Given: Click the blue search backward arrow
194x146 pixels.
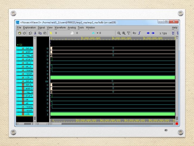Looking at the screenshot, I should point(148,33).
